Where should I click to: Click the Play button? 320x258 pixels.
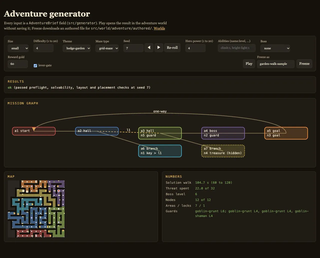point(249,64)
